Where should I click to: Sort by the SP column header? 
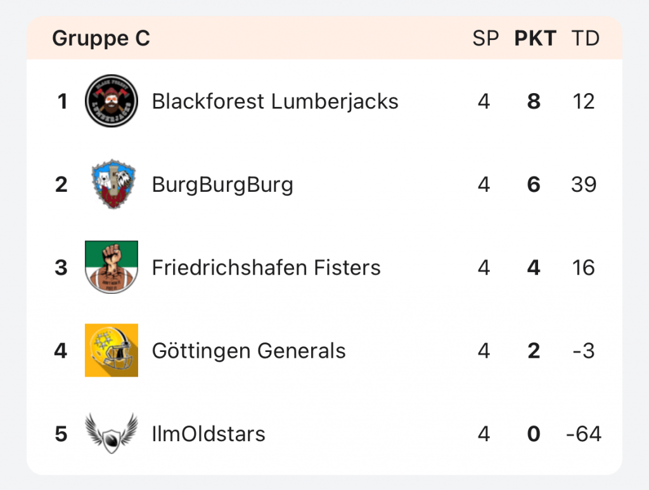point(485,39)
